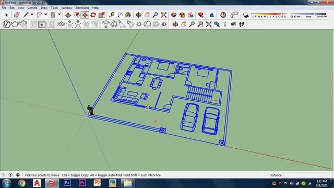Open the Tools menu
This screenshot has height=188, width=334.
[x=54, y=8]
